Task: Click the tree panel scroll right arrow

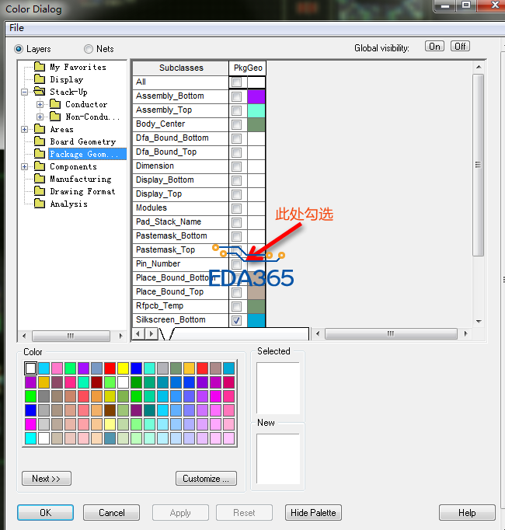Action: [x=120, y=336]
